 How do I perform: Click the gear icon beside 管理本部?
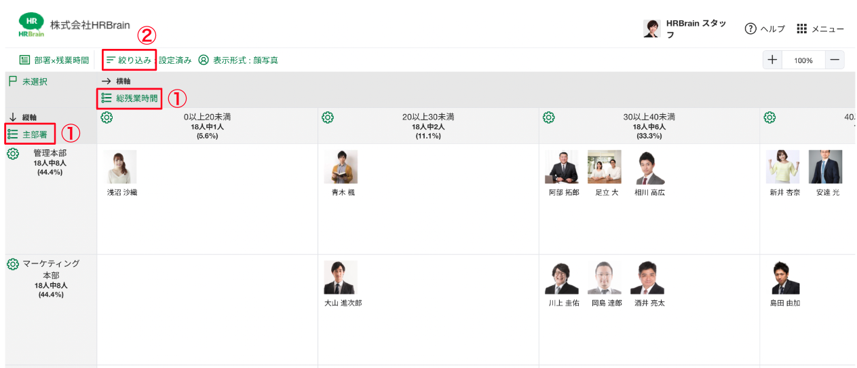click(x=13, y=154)
